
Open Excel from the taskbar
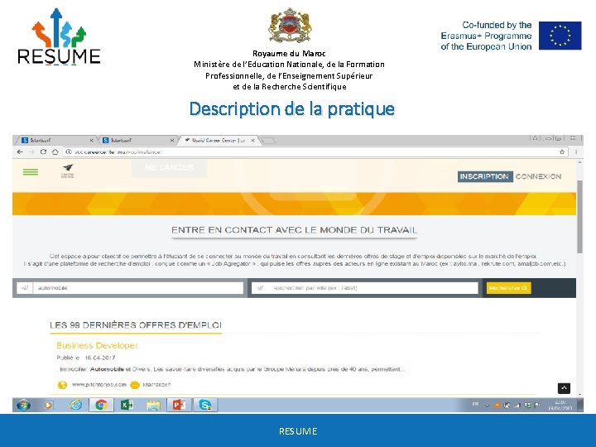point(127,405)
